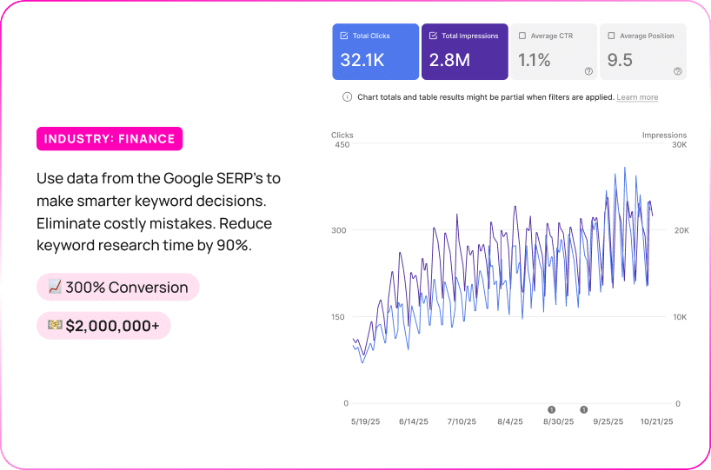Click the chart emoji in the Conversion badge

pyautogui.click(x=55, y=288)
